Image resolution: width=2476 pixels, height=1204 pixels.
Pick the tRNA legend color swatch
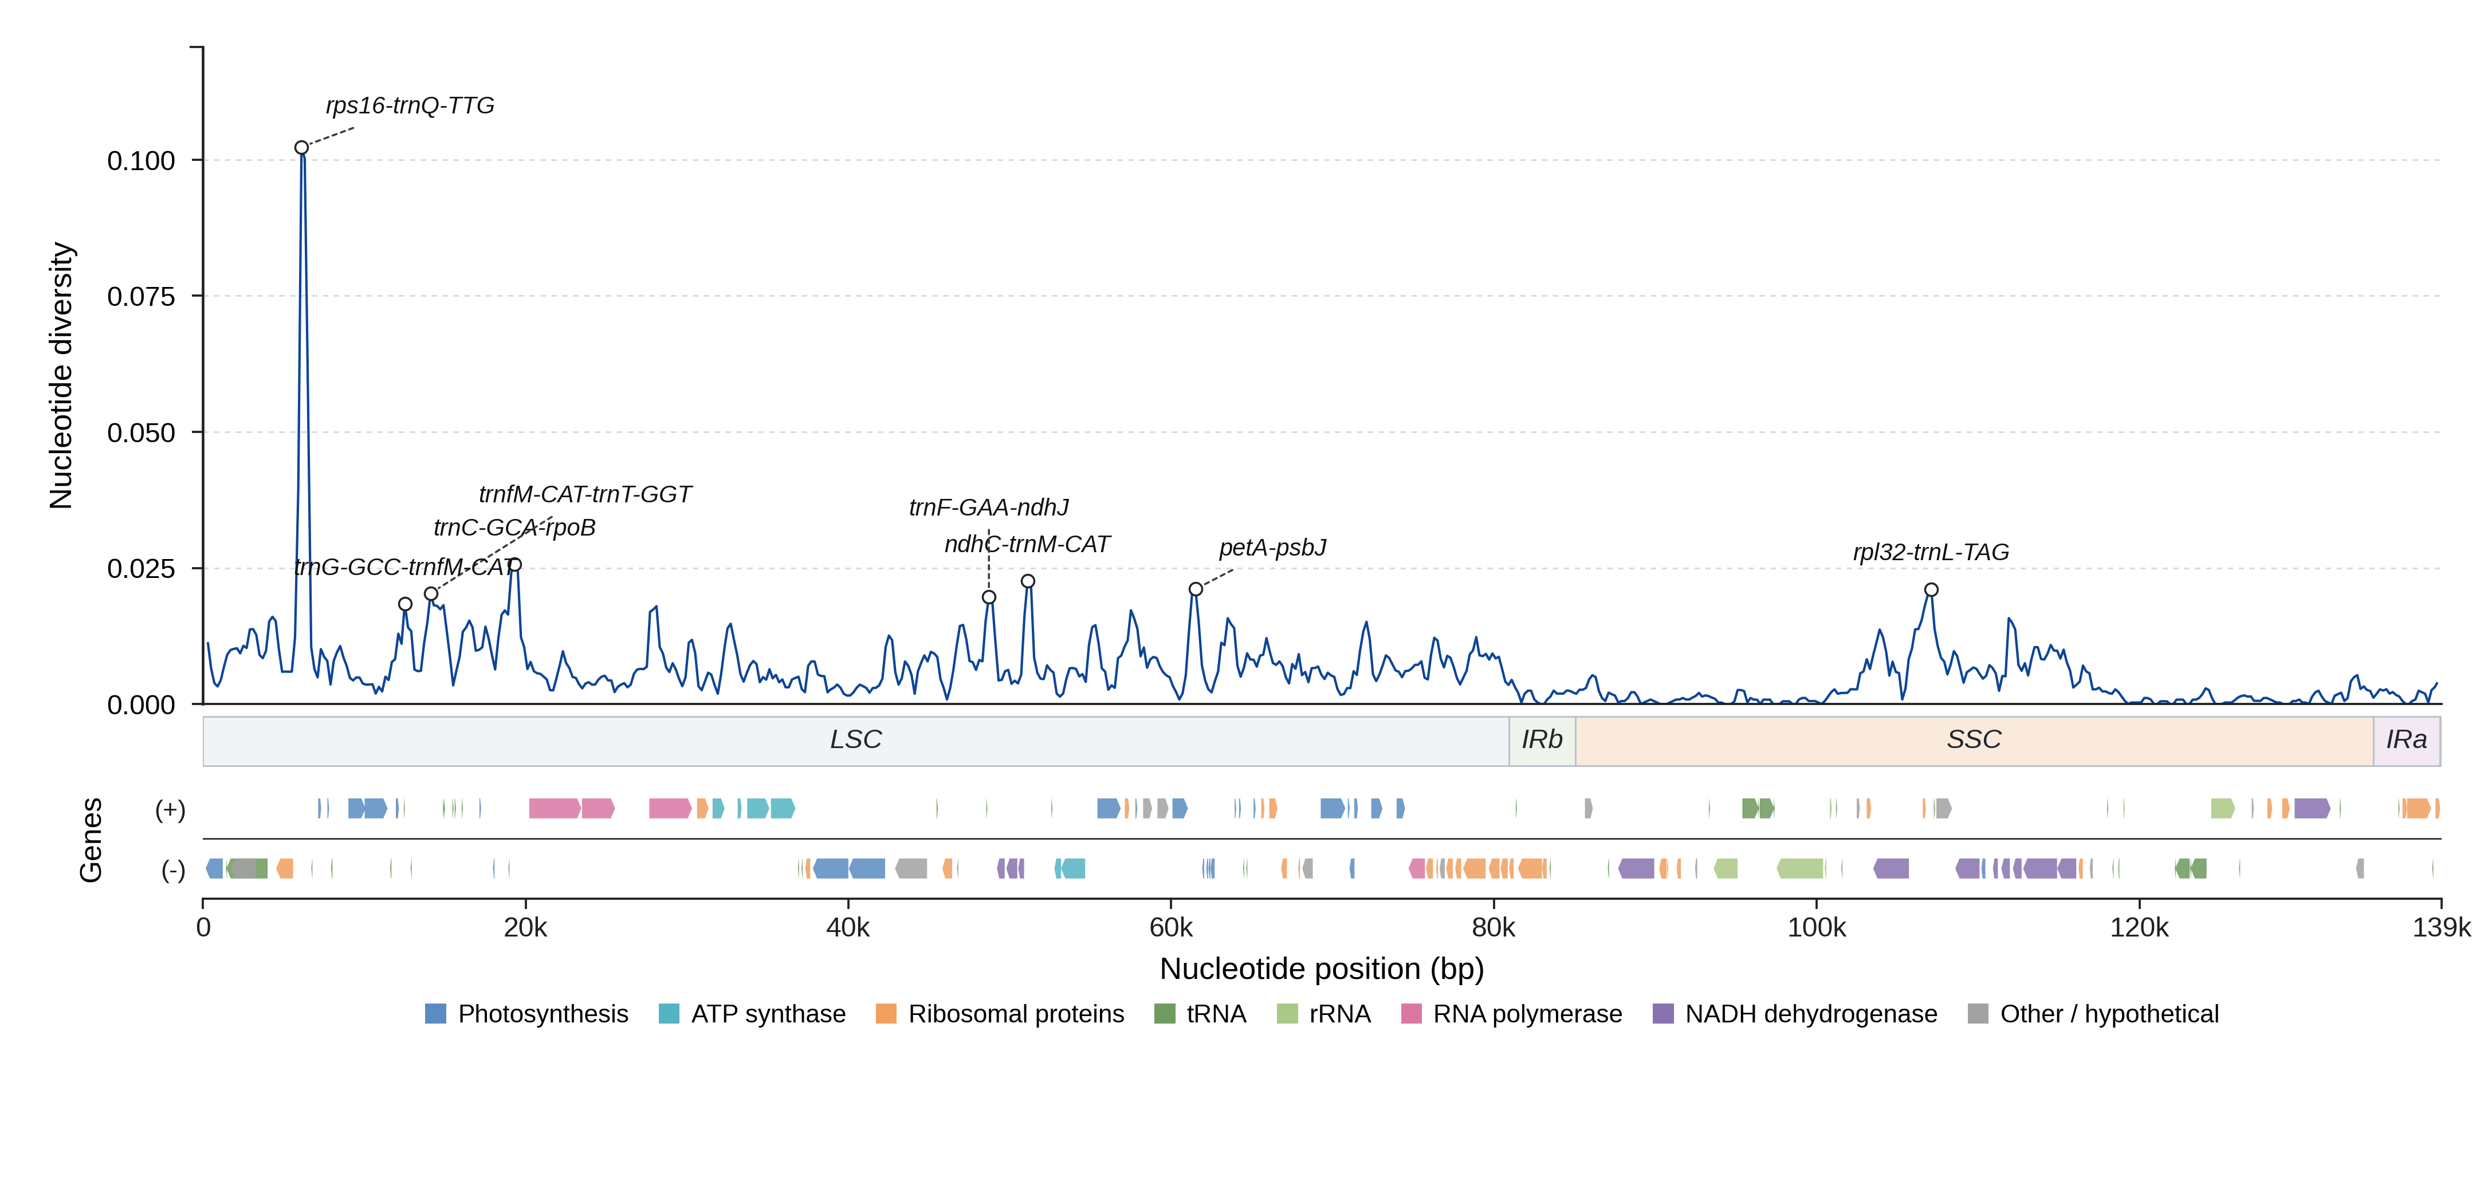click(x=1165, y=1014)
